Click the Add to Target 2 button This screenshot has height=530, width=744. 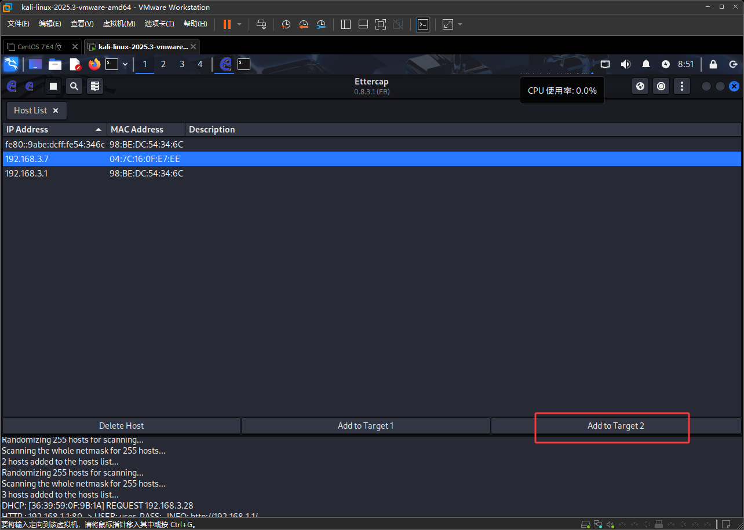(616, 426)
